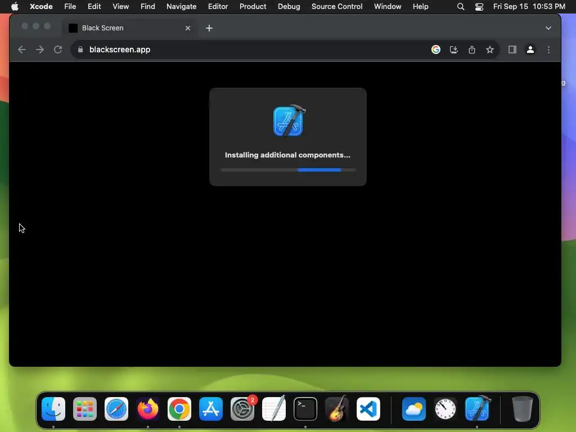The width and height of the screenshot is (576, 432).
Task: Bookmark this page with the star
Action: (x=490, y=49)
